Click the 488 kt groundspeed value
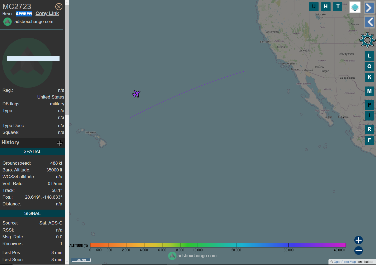This screenshot has height=265, width=376. (56, 163)
